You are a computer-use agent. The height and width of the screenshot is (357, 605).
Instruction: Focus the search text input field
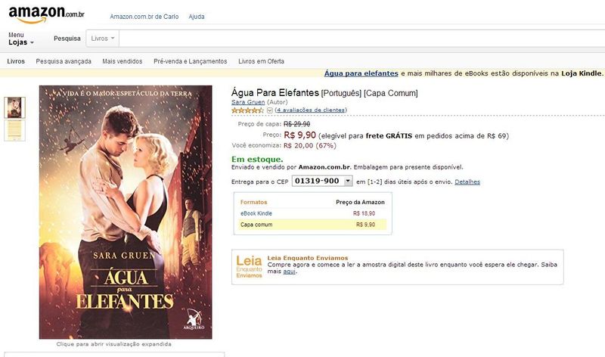[x=362, y=39]
